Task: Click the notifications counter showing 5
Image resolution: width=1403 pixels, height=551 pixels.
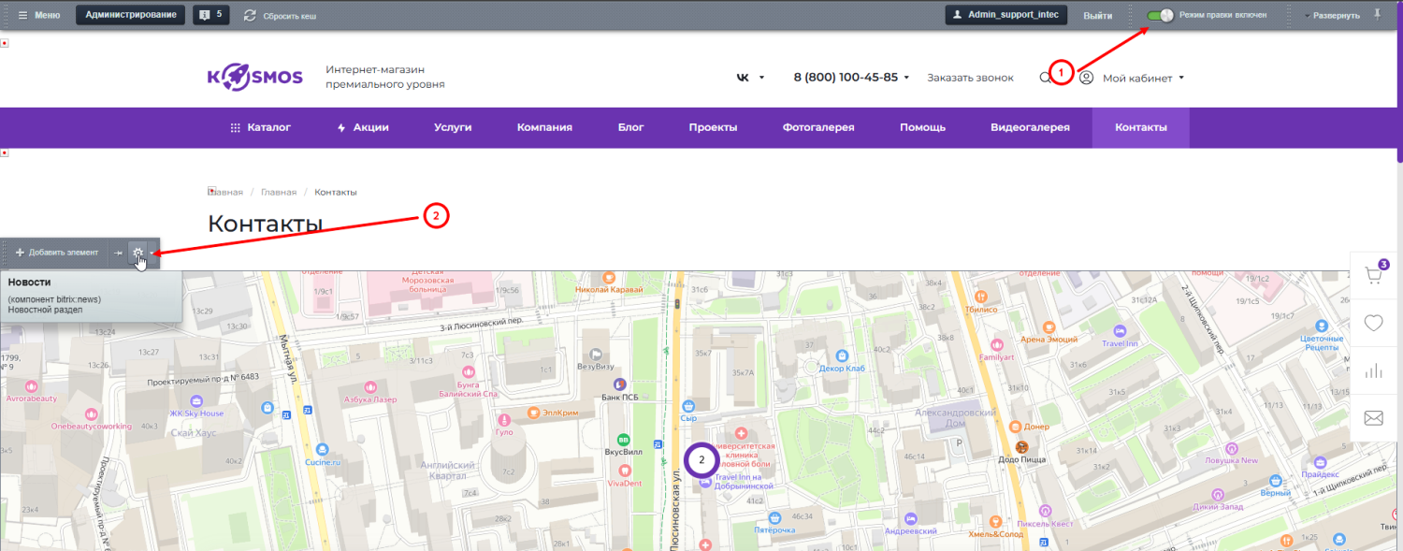Action: pyautogui.click(x=210, y=15)
